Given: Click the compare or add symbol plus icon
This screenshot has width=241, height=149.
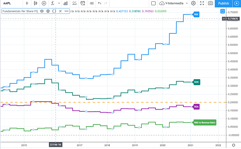Looking at the screenshot, I should [x=44, y=3].
